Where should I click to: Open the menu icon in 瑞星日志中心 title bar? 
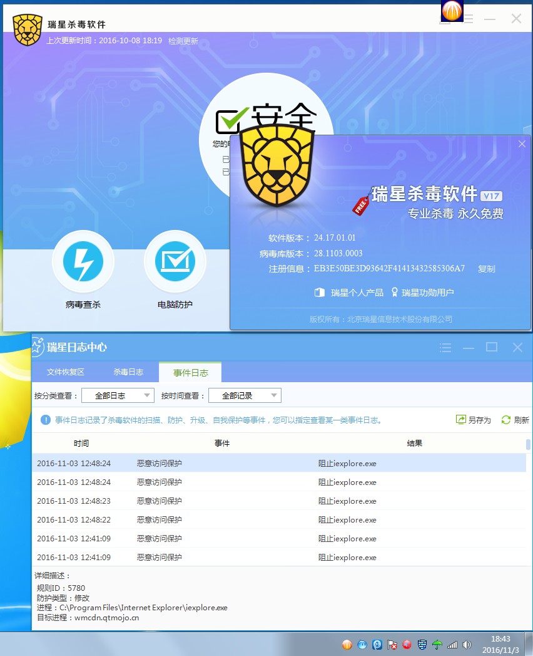pos(445,347)
